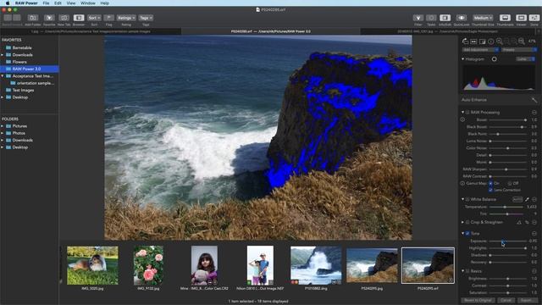Select the IMG_9132.jpg roses thumbnail
Screen dimensions: 542x305
coord(149,265)
